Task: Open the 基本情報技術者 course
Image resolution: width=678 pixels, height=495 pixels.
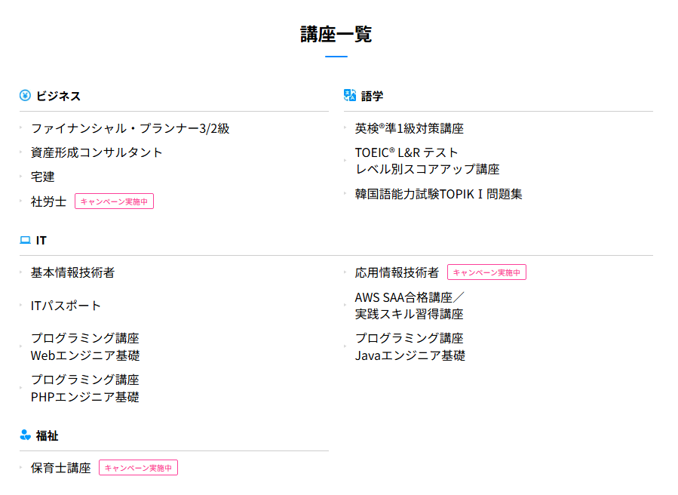Action: point(72,272)
